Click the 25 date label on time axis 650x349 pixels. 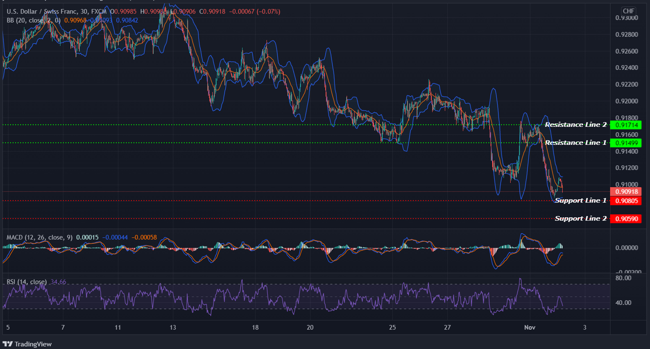coord(392,327)
